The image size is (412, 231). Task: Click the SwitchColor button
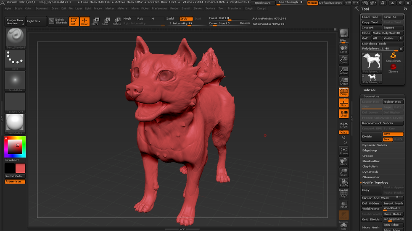tap(14, 176)
